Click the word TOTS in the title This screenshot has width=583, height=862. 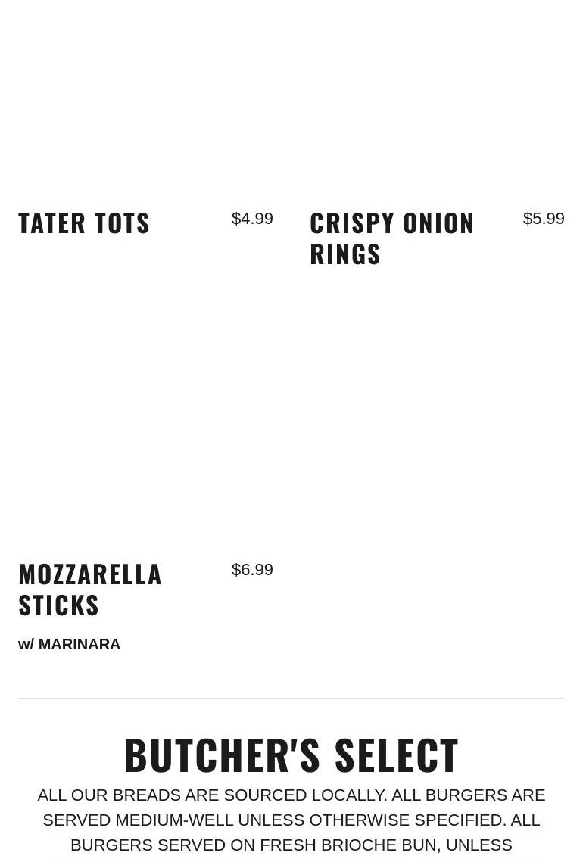tap(122, 223)
